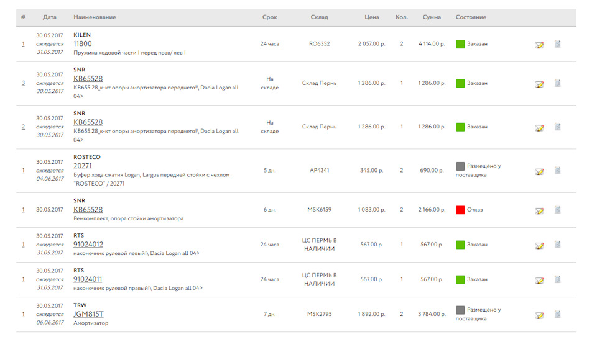Click the 'Наименование' column header
The image size is (597, 342).
95,17
